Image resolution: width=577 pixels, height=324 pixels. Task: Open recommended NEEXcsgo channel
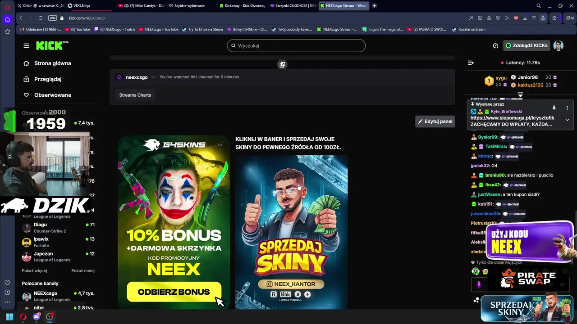[58, 296]
